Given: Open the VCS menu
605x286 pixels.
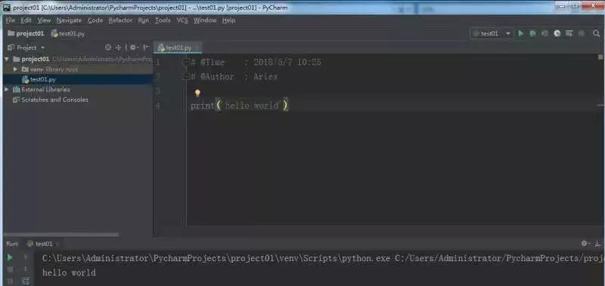Looking at the screenshot, I should coord(182,20).
